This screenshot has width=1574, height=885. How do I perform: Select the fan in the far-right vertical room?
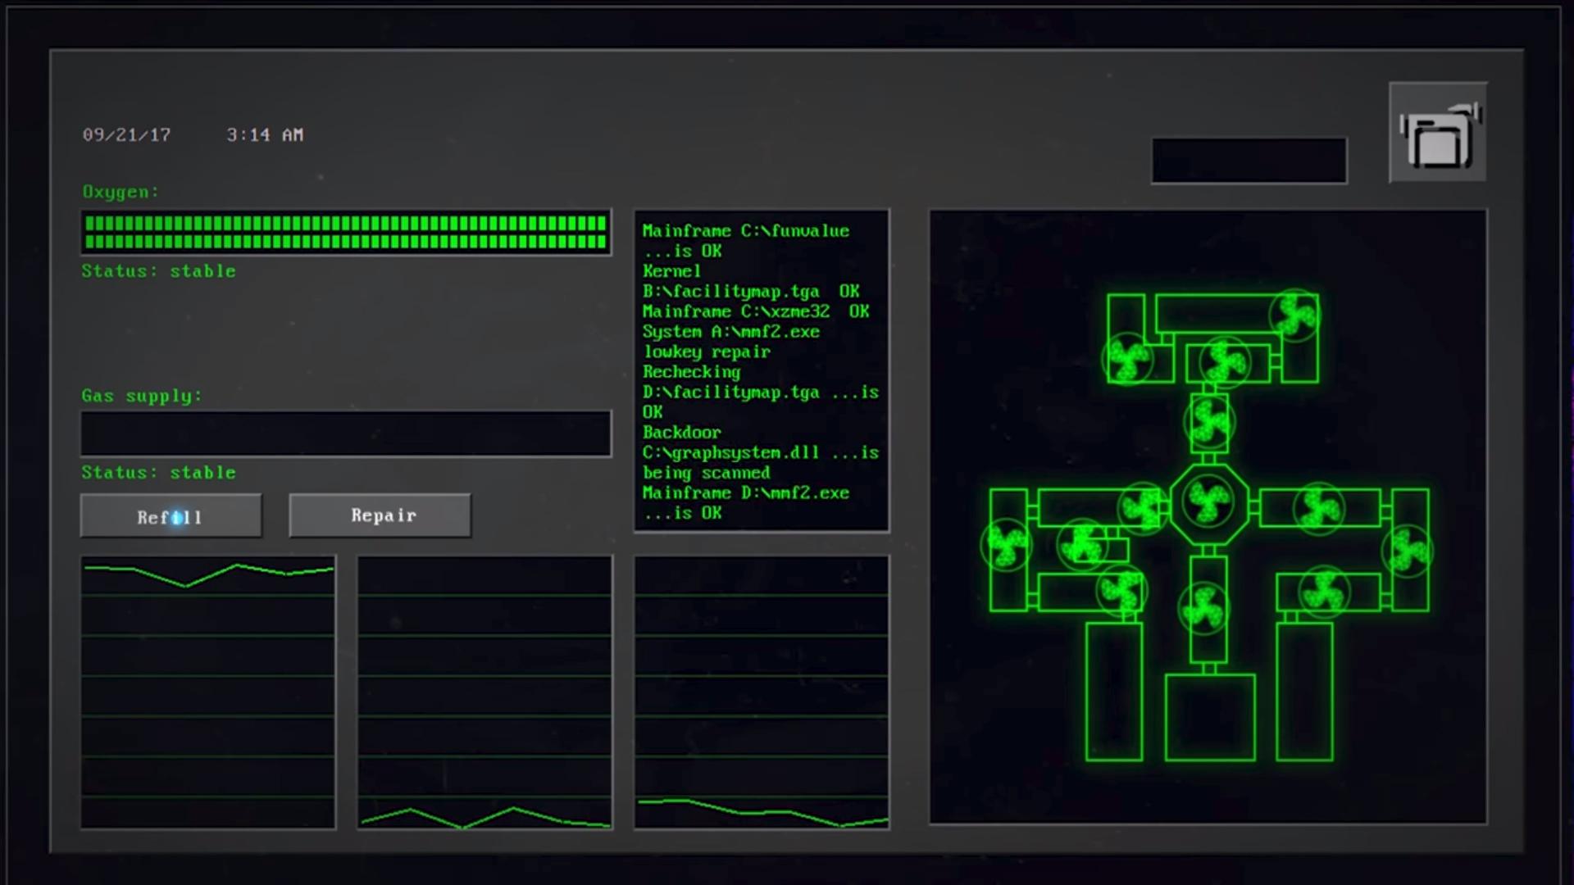(1407, 551)
